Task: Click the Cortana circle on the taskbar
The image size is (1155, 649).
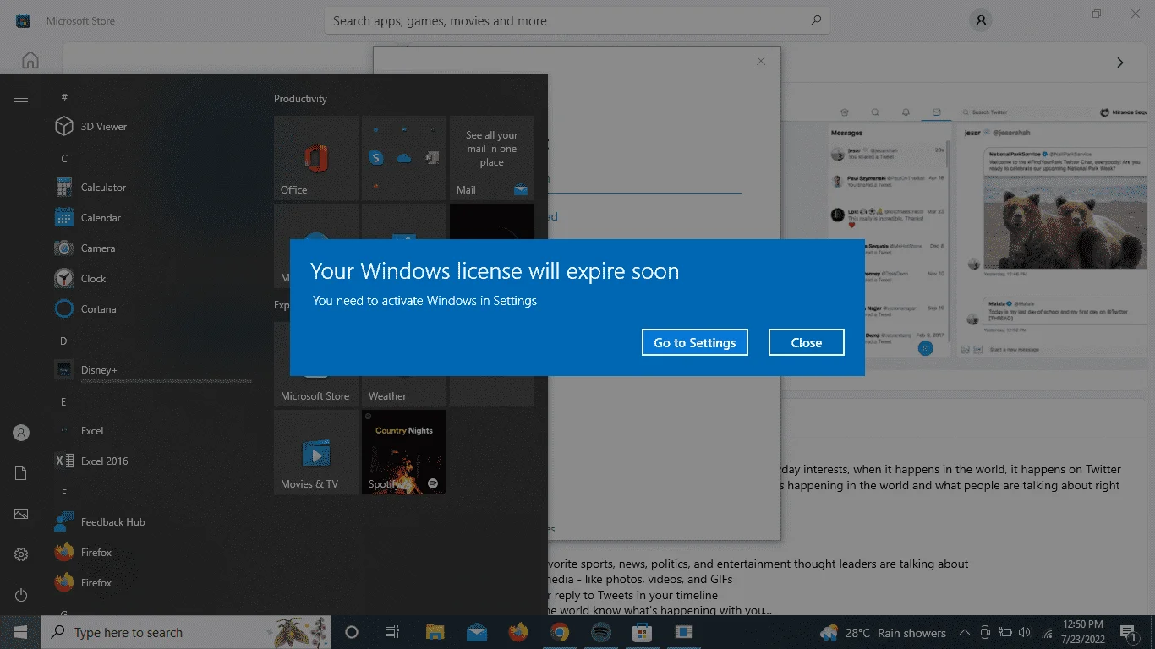Action: pyautogui.click(x=352, y=632)
